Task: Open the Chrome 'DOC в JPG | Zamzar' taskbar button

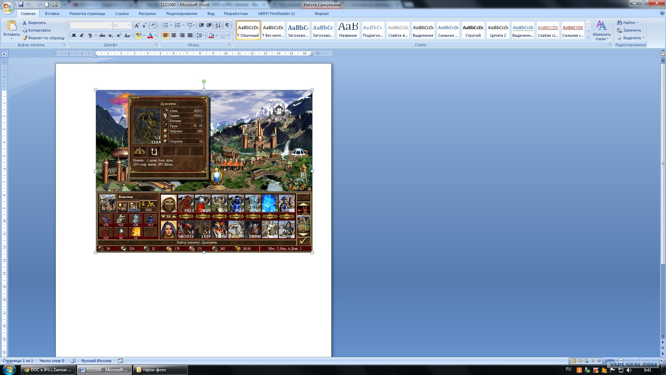Action: pyautogui.click(x=48, y=370)
